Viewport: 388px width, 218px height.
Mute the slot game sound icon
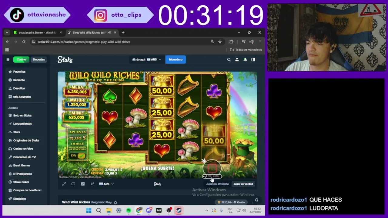tap(80, 174)
